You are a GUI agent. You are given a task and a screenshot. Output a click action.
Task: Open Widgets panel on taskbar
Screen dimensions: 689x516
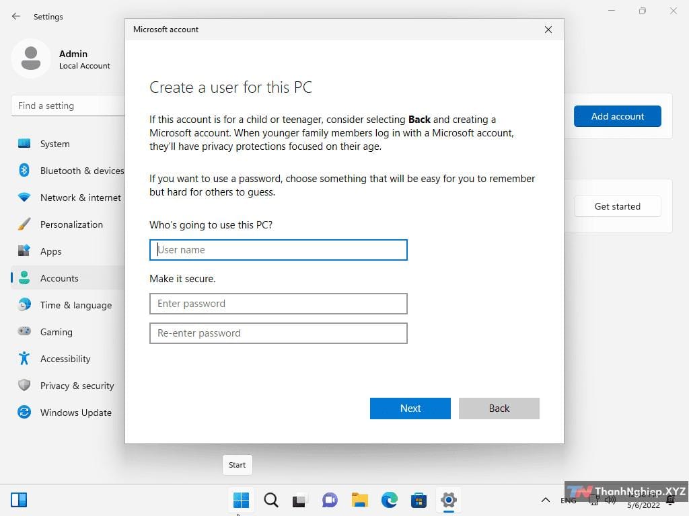coord(19,500)
